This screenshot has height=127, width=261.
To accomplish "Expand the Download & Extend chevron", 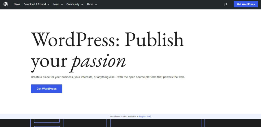I will click(x=48, y=5).
